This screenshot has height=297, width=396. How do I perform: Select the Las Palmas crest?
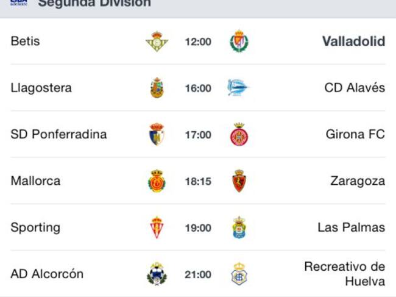[239, 227]
